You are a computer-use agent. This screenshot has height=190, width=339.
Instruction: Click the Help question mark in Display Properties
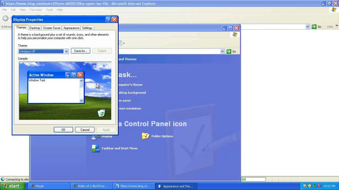108,20
